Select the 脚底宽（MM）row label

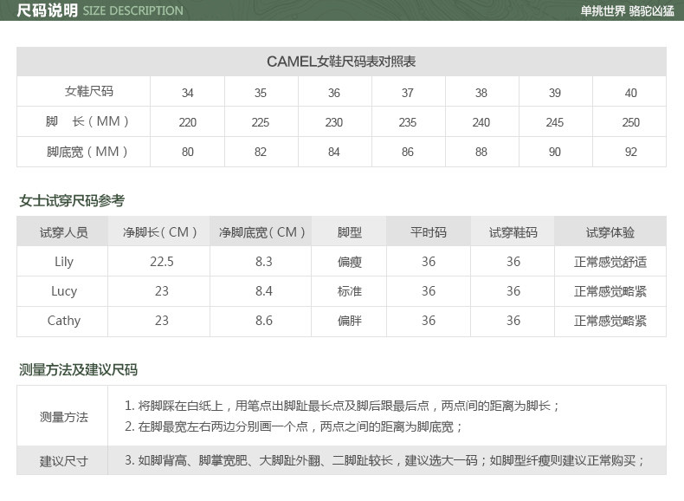pyautogui.click(x=87, y=152)
